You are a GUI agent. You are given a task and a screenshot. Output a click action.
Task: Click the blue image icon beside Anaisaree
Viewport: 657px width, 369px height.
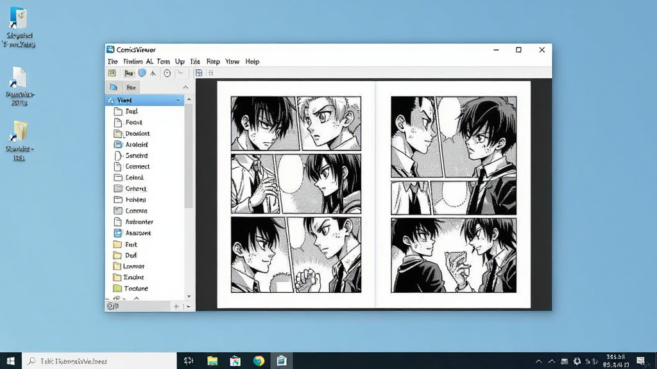pos(118,233)
